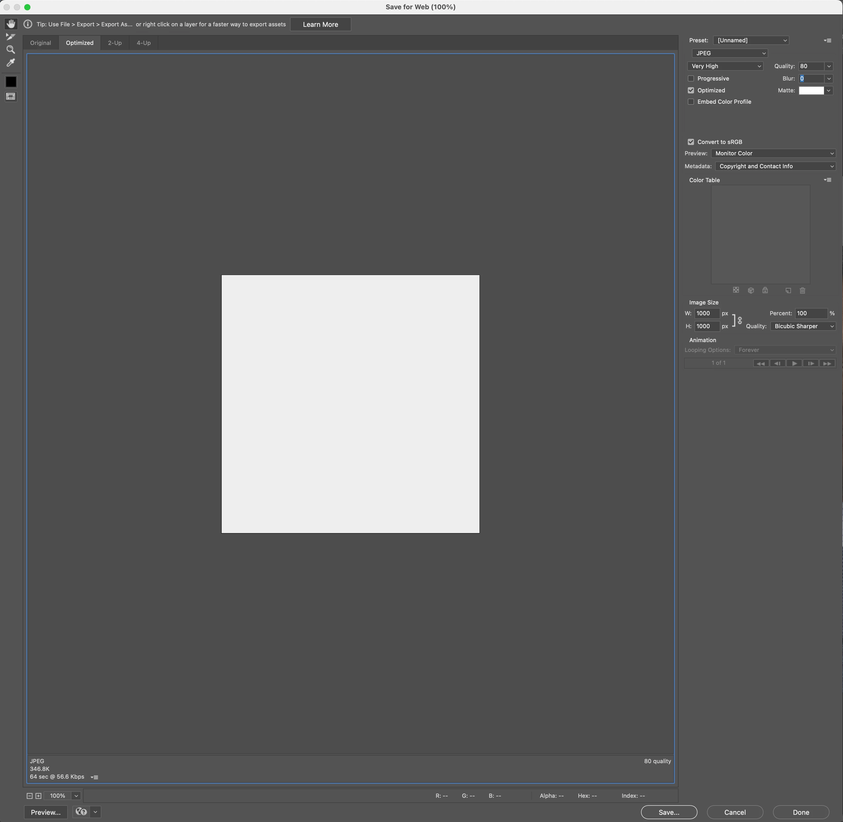Image resolution: width=843 pixels, height=822 pixels.
Task: Click the white Matte color swatch
Action: point(811,91)
